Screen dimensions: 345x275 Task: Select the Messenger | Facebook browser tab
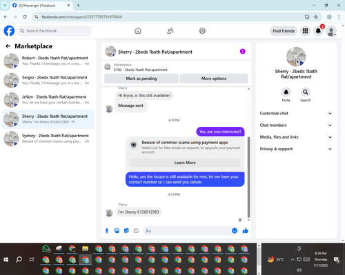[41, 6]
